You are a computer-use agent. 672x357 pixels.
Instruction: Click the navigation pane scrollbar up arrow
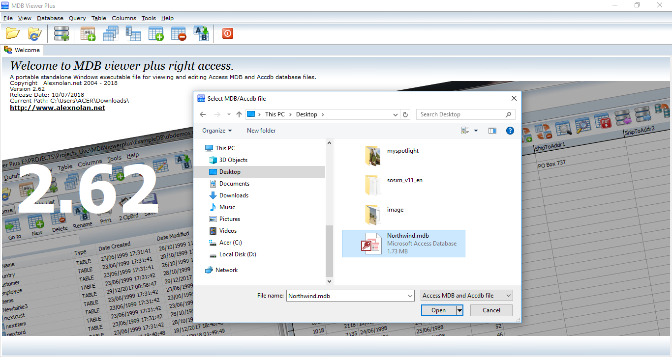pos(329,142)
